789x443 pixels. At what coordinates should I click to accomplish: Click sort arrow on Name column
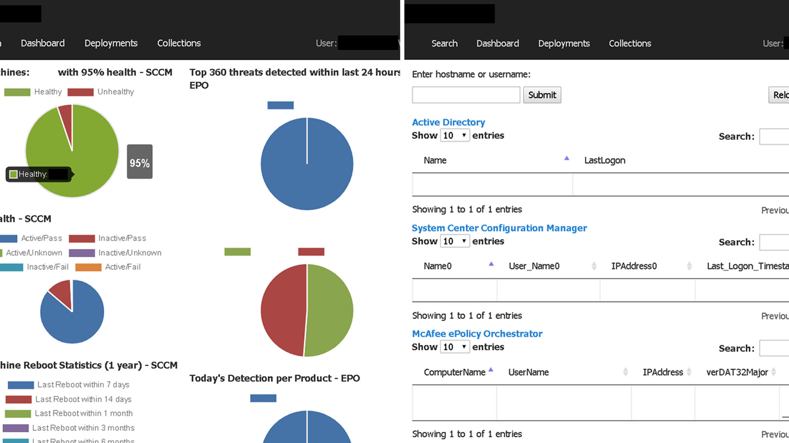click(x=567, y=158)
